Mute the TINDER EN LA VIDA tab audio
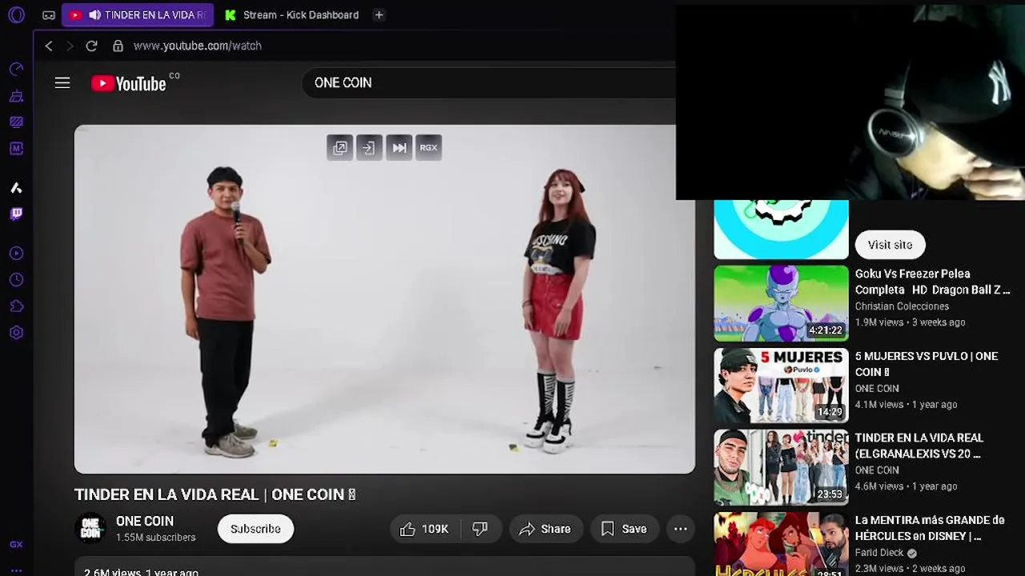 pos(95,15)
